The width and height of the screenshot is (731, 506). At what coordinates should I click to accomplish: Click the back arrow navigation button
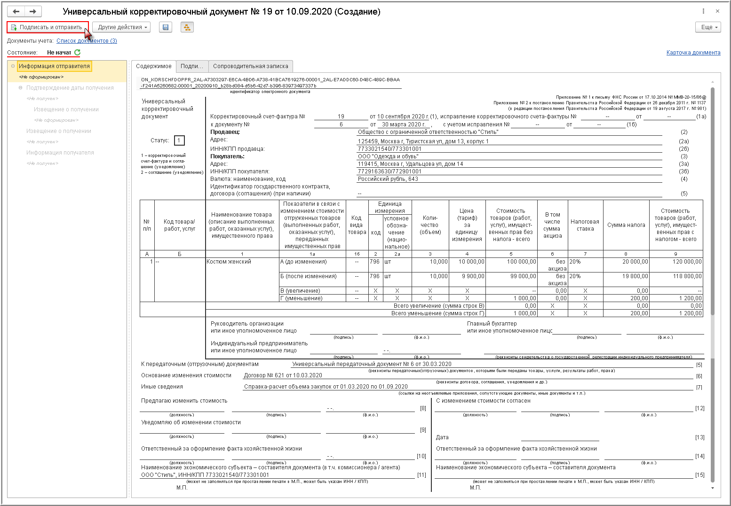tap(16, 11)
